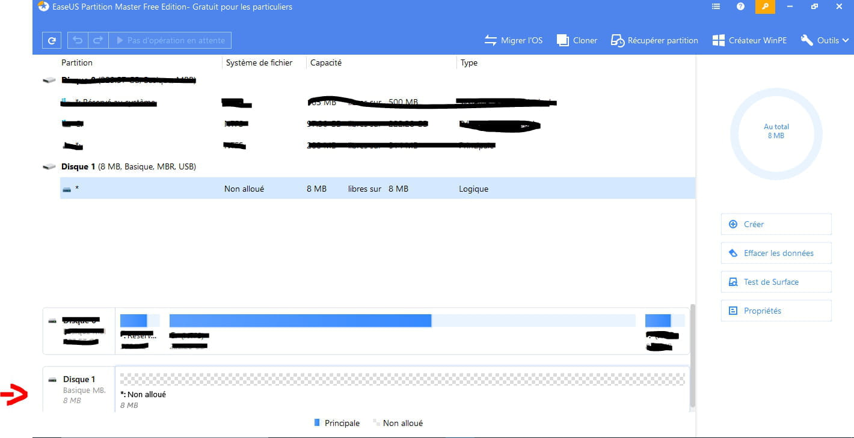
Task: Open the help question mark icon
Action: click(740, 7)
